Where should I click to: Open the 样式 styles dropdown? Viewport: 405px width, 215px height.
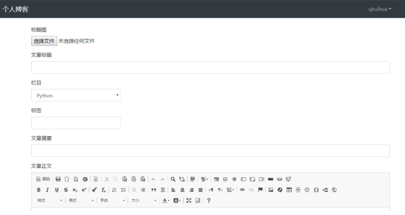(x=50, y=201)
